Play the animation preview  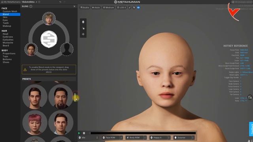[79, 133]
